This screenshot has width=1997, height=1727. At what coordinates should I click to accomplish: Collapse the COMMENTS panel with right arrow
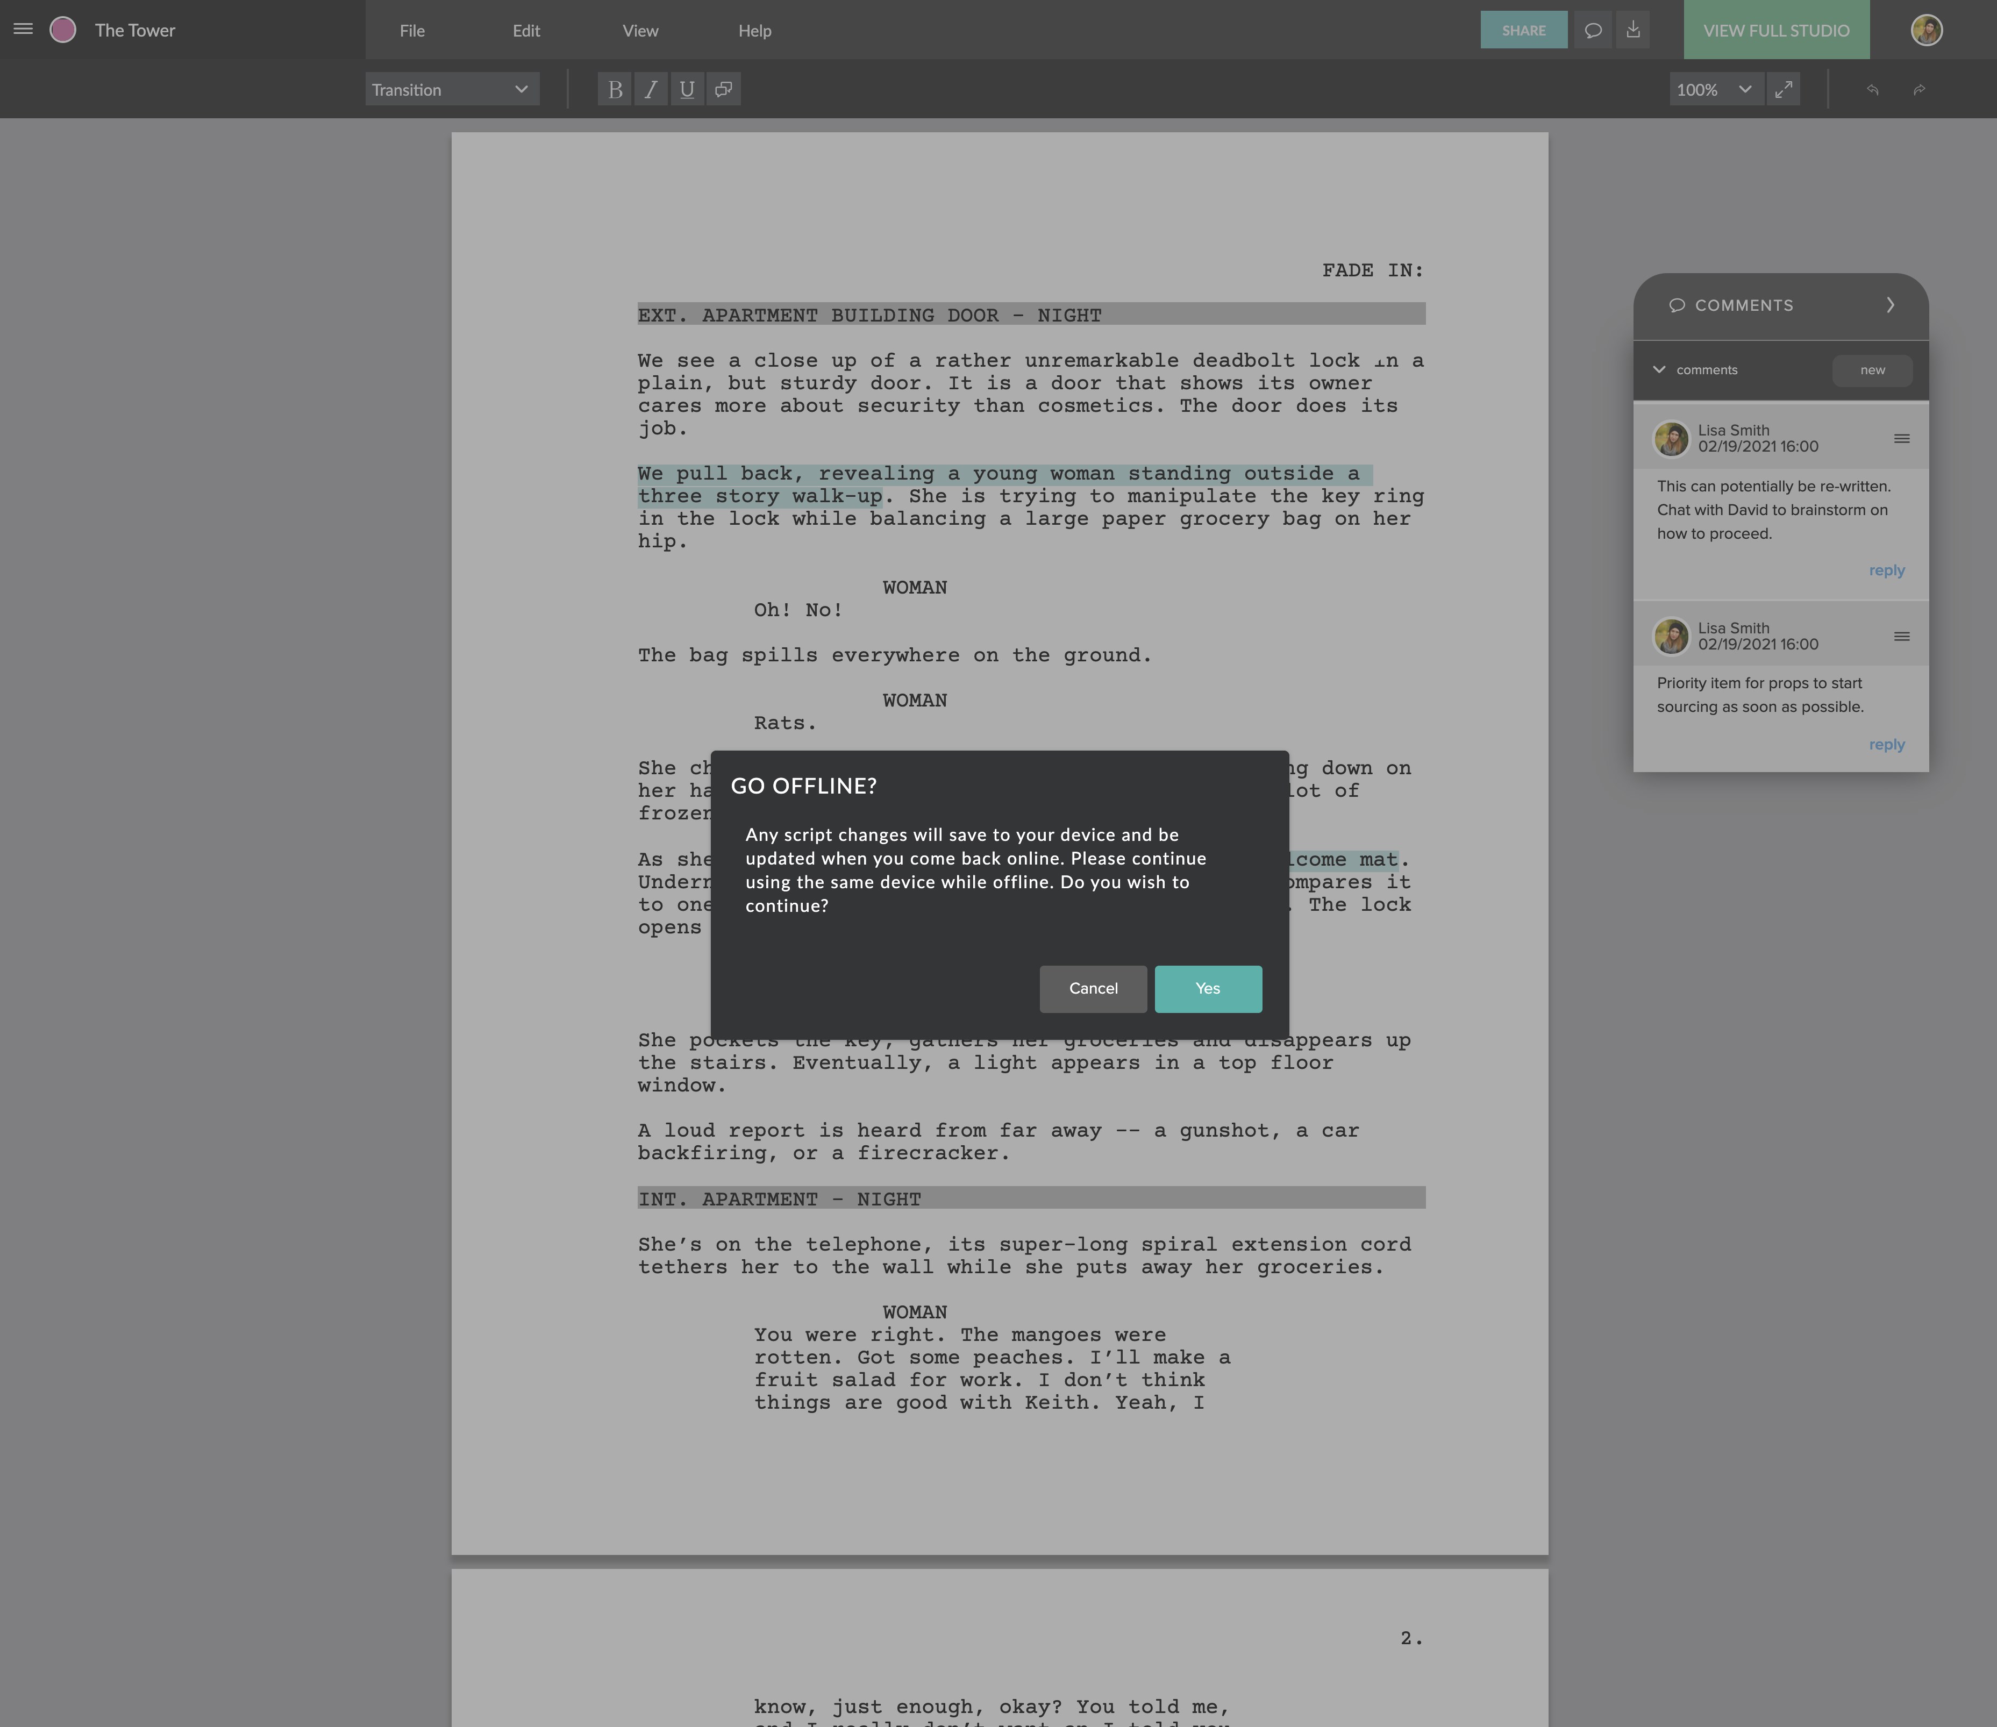click(x=1890, y=305)
